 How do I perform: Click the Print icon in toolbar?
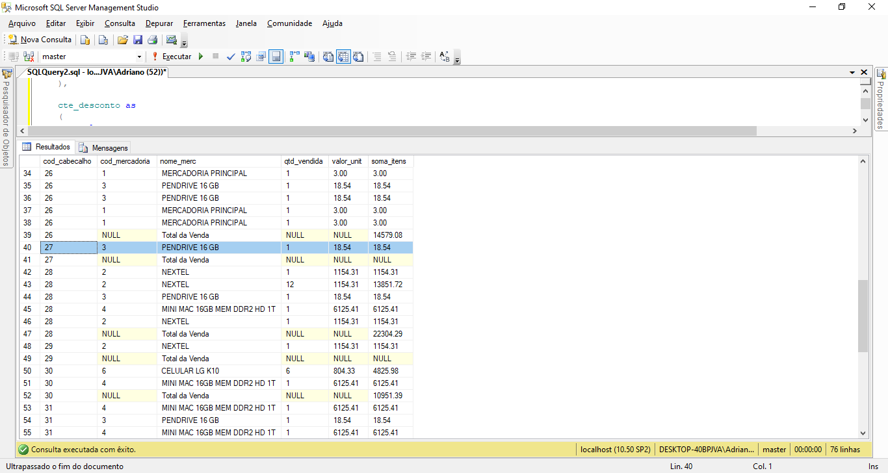tap(152, 40)
